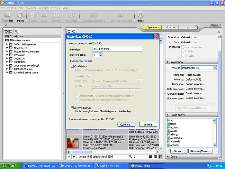Rotate photo clockwise icon
This screenshot has height=169, width=225.
click(74, 31)
